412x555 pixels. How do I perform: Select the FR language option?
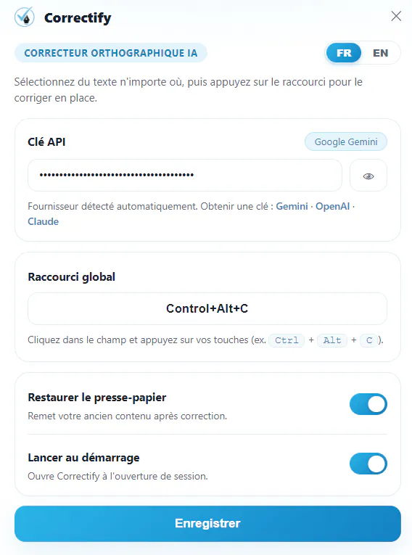(344, 53)
